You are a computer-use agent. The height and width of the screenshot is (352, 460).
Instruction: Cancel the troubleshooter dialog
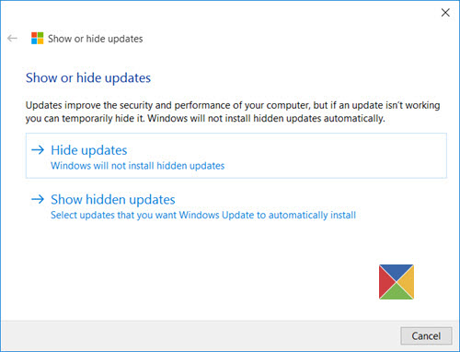tap(426, 335)
